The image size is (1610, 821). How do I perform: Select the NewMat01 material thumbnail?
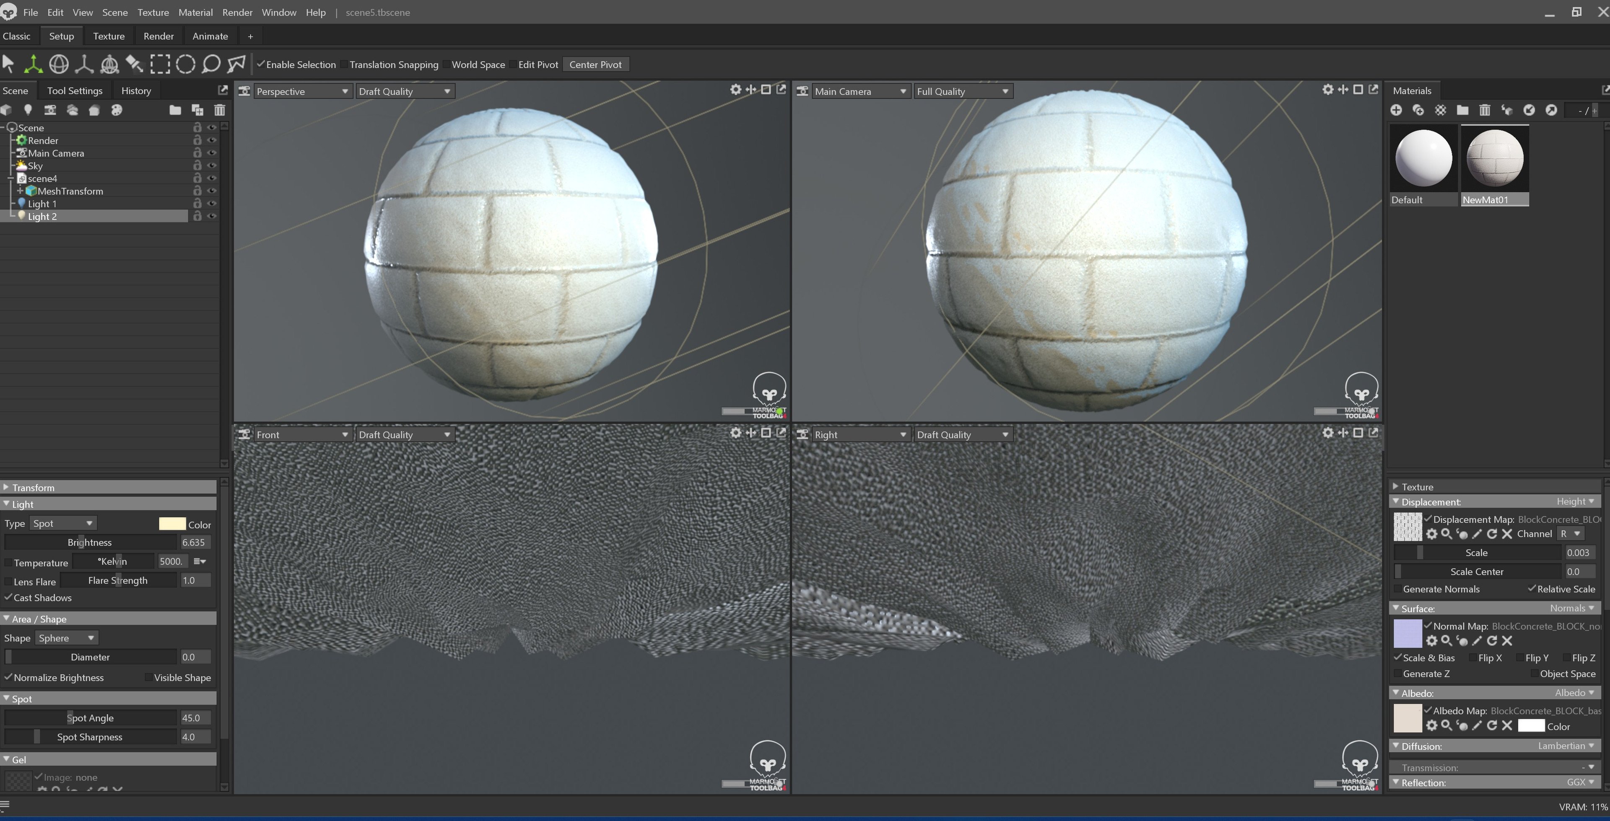tap(1494, 159)
